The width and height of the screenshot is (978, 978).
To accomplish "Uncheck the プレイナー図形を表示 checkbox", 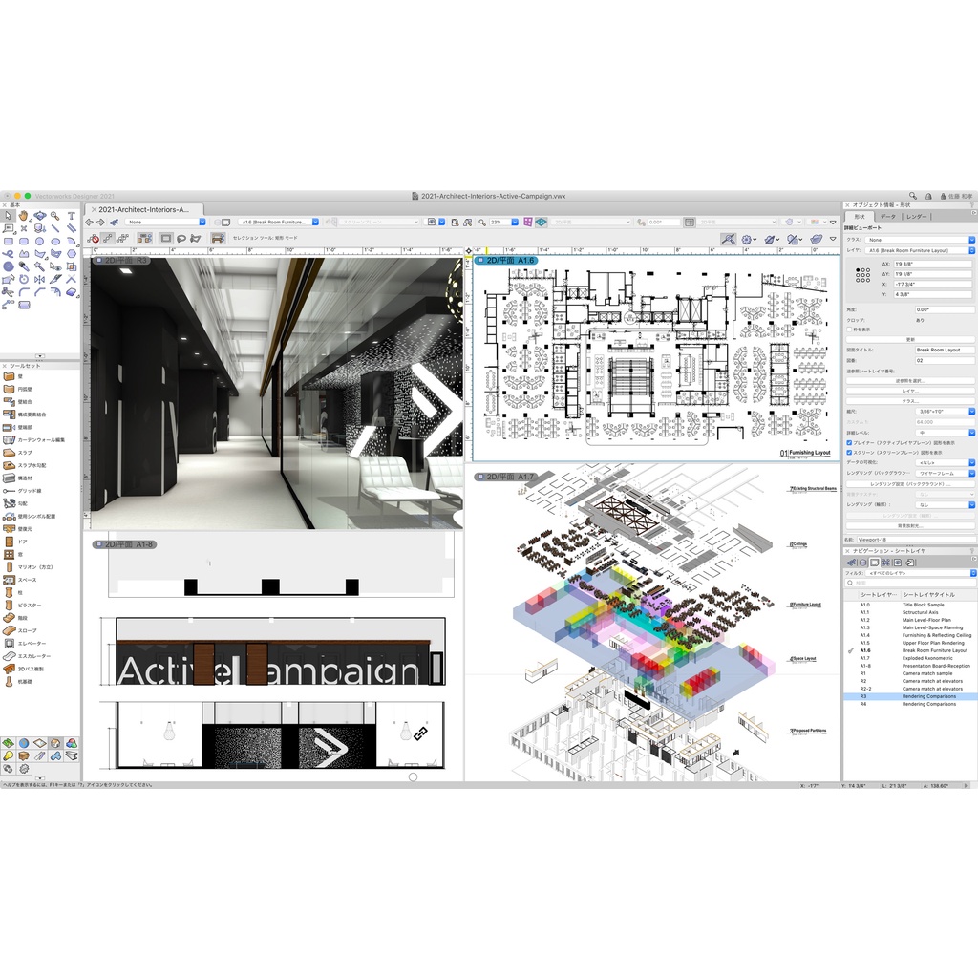I will click(849, 442).
